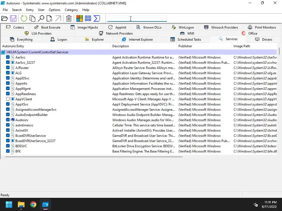Click the Copy toolbar icon
This screenshot has width=282, height=211.
[32, 18]
